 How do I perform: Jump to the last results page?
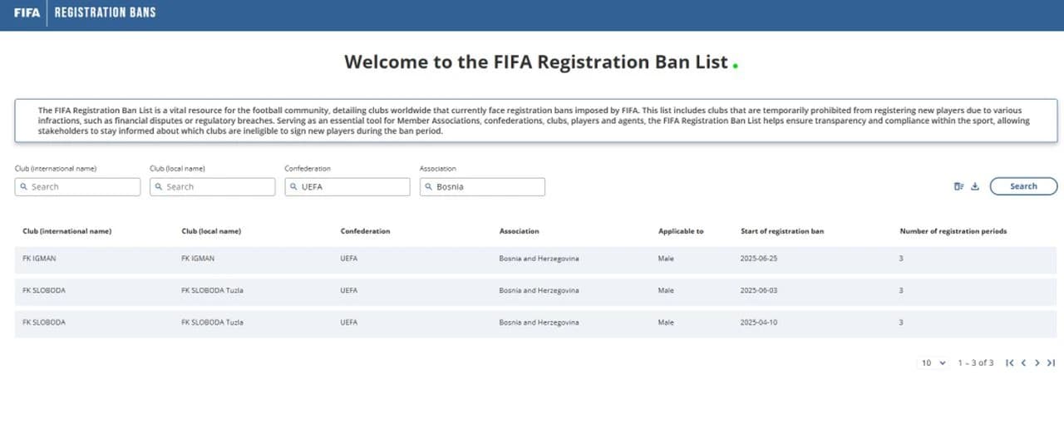[x=1051, y=362]
